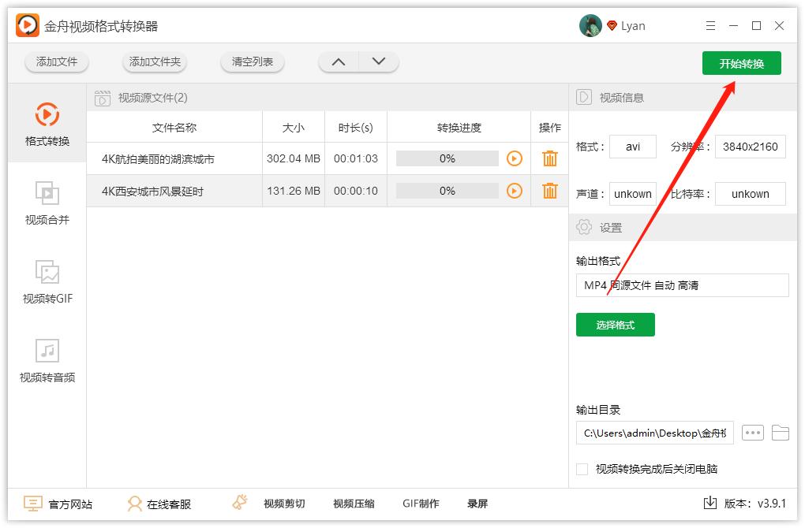Viewport: 805px width, 528px height.
Task: Click the 录屏 item in the bottom bar
Action: pyautogui.click(x=477, y=503)
